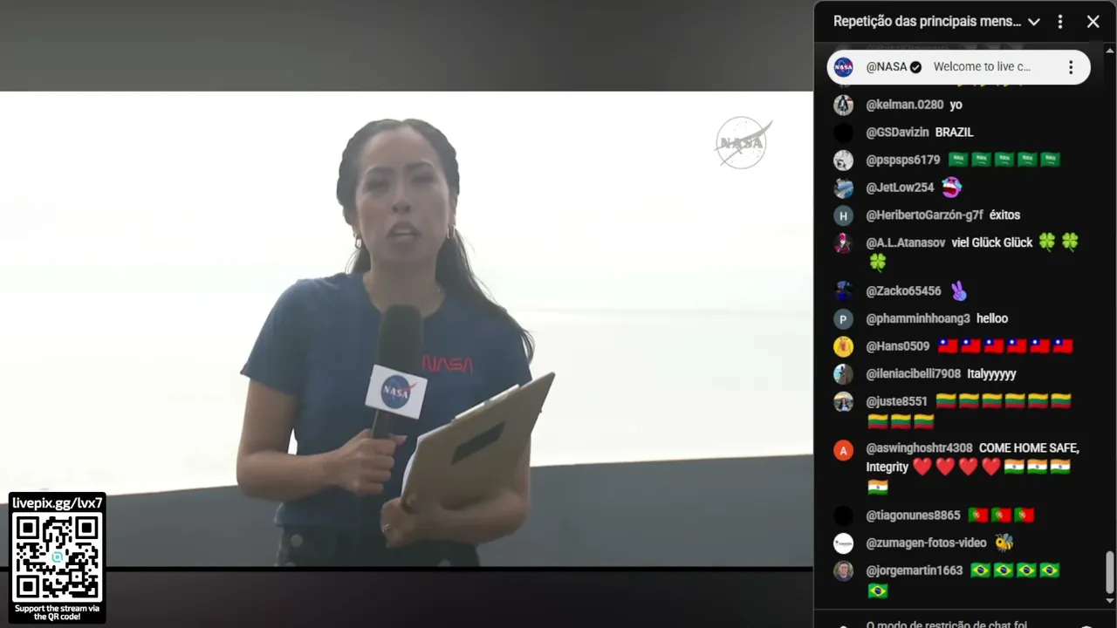This screenshot has height=628, width=1117.
Task: Select the username @phamminhhoang3
Action: pos(918,319)
